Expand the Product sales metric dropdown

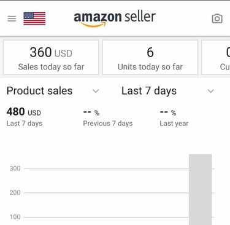[x=53, y=91]
